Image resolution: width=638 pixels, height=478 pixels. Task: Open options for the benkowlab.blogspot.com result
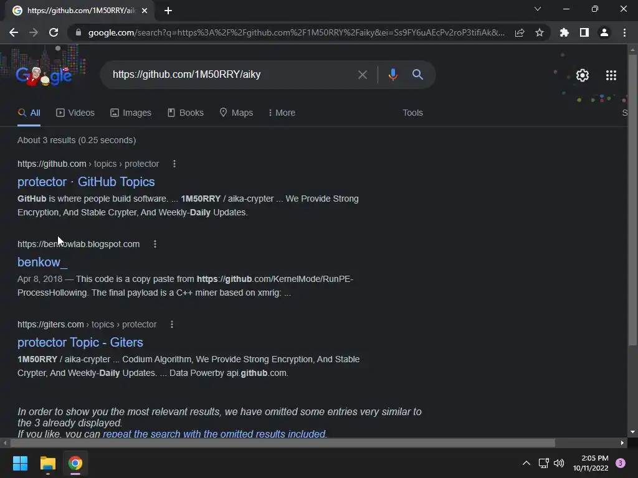click(155, 244)
